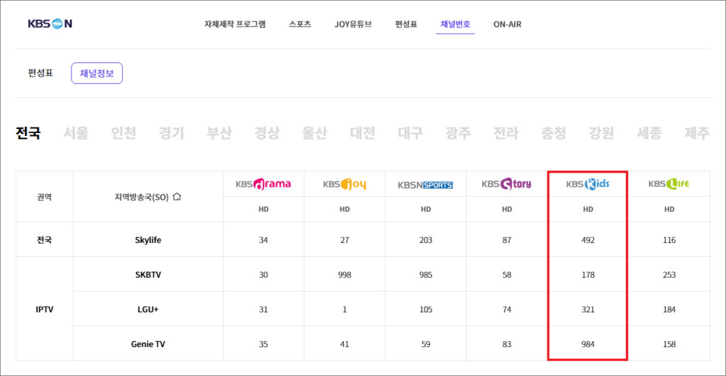The image size is (726, 376).
Task: Click KBS Life SKBTV channel number 253
Action: pyautogui.click(x=669, y=274)
